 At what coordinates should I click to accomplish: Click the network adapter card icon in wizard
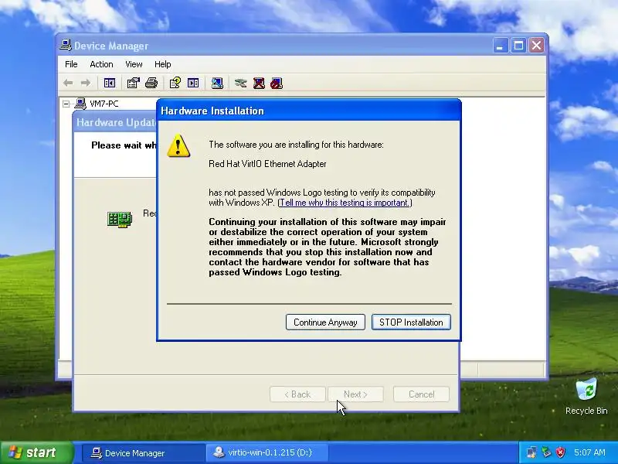point(120,220)
